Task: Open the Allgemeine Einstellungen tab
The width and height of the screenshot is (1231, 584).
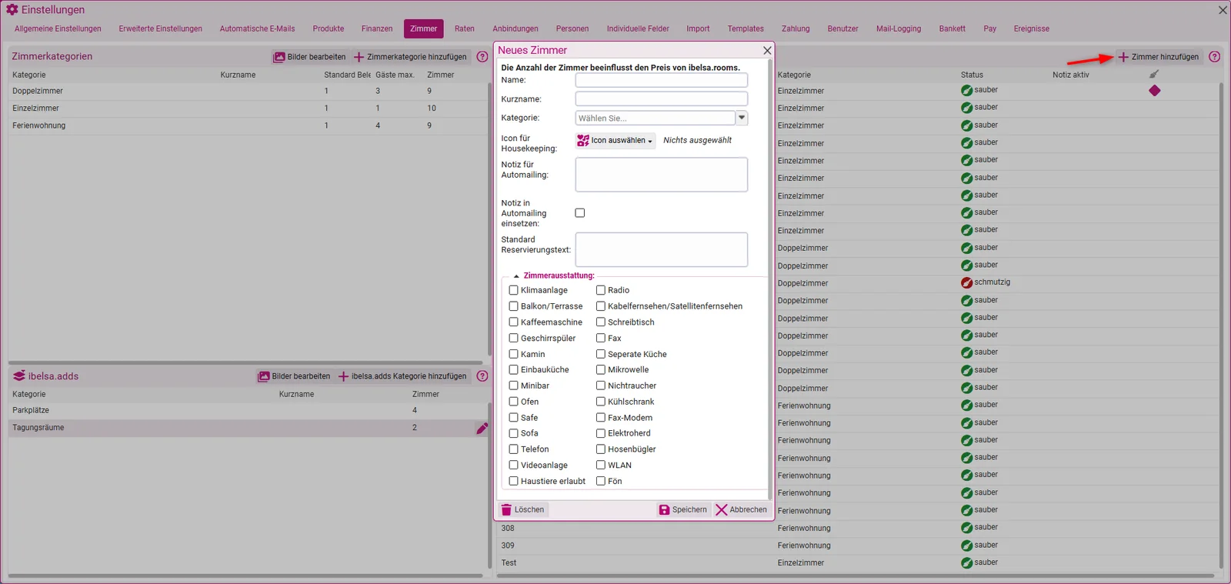Action: pos(58,29)
